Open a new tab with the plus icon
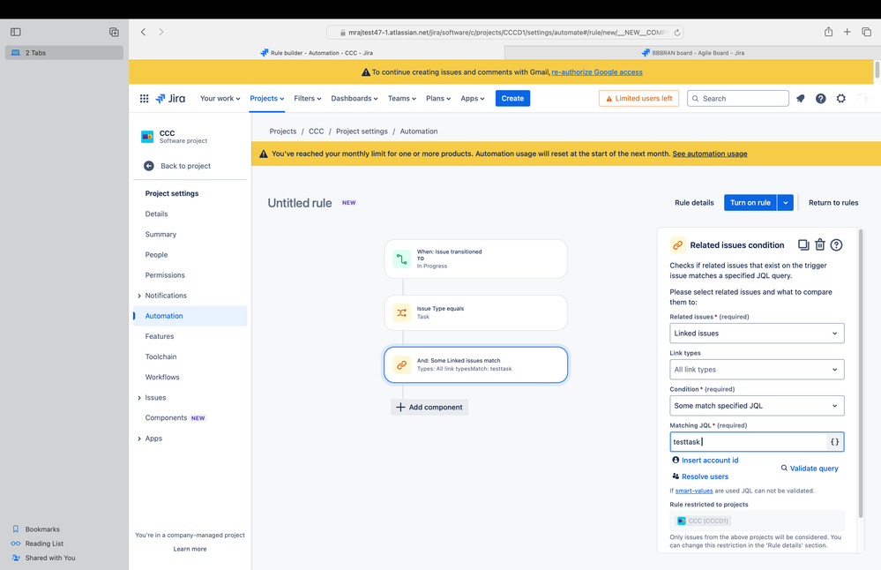The image size is (881, 570). coord(847,32)
